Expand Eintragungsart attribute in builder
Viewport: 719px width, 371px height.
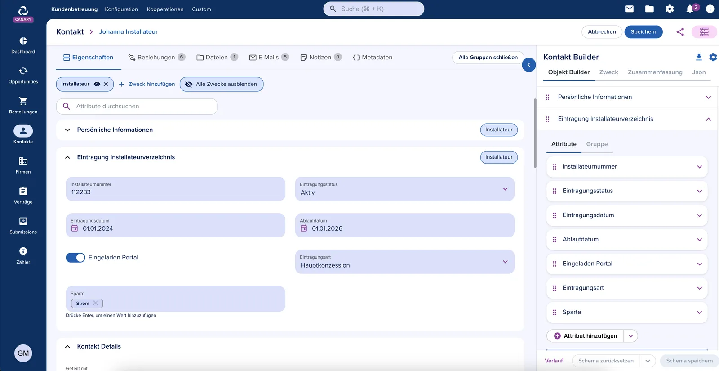coord(700,288)
